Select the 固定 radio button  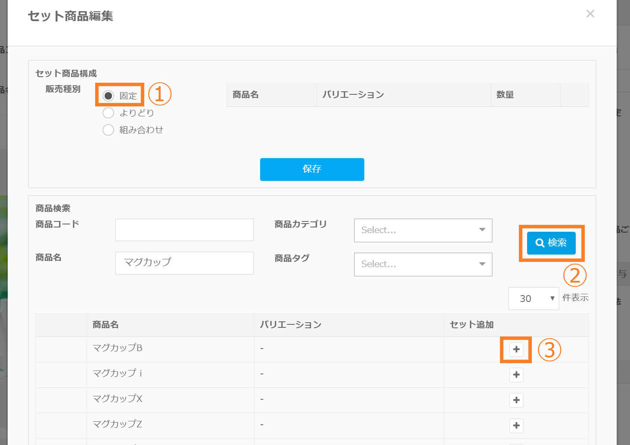(x=109, y=95)
